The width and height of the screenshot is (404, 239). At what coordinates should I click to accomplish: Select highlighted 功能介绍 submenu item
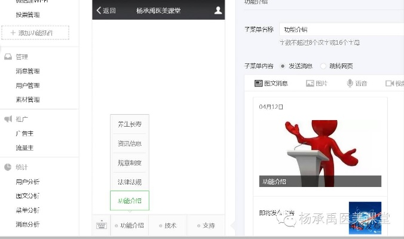click(x=130, y=201)
